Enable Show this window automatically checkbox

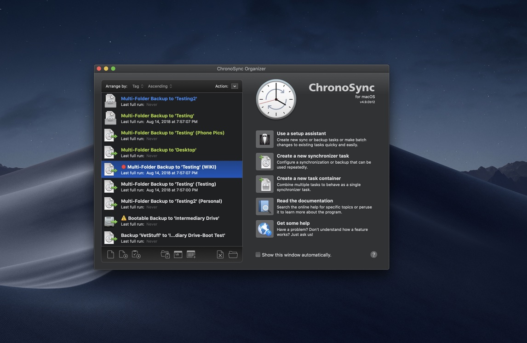pyautogui.click(x=258, y=255)
